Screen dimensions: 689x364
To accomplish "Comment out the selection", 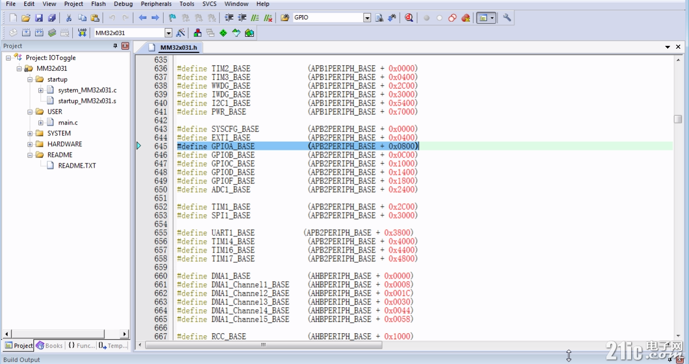I will click(255, 18).
